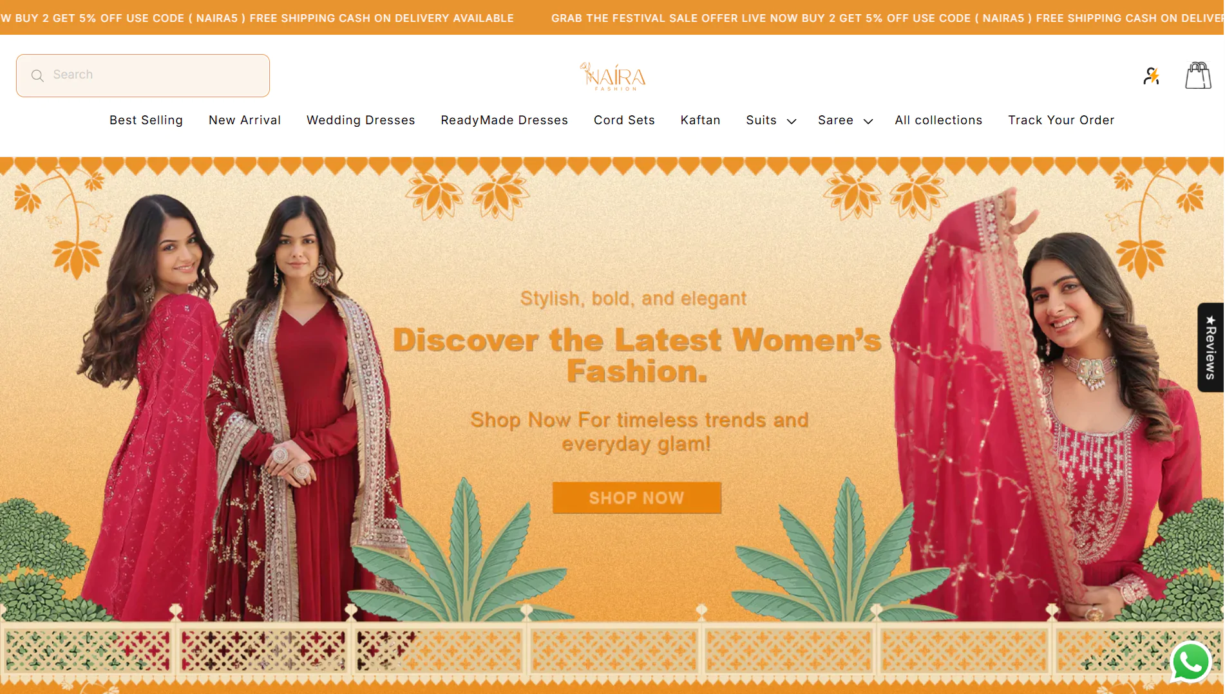This screenshot has height=694, width=1225.
Task: Open WhatsApp chat bubble
Action: [x=1191, y=662]
